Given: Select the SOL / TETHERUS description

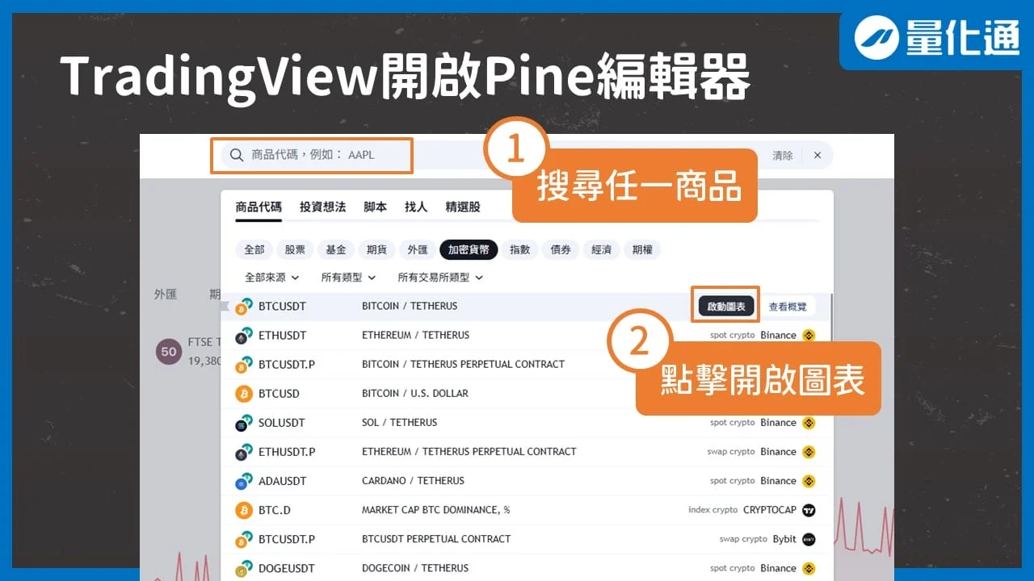Looking at the screenshot, I should tap(399, 423).
